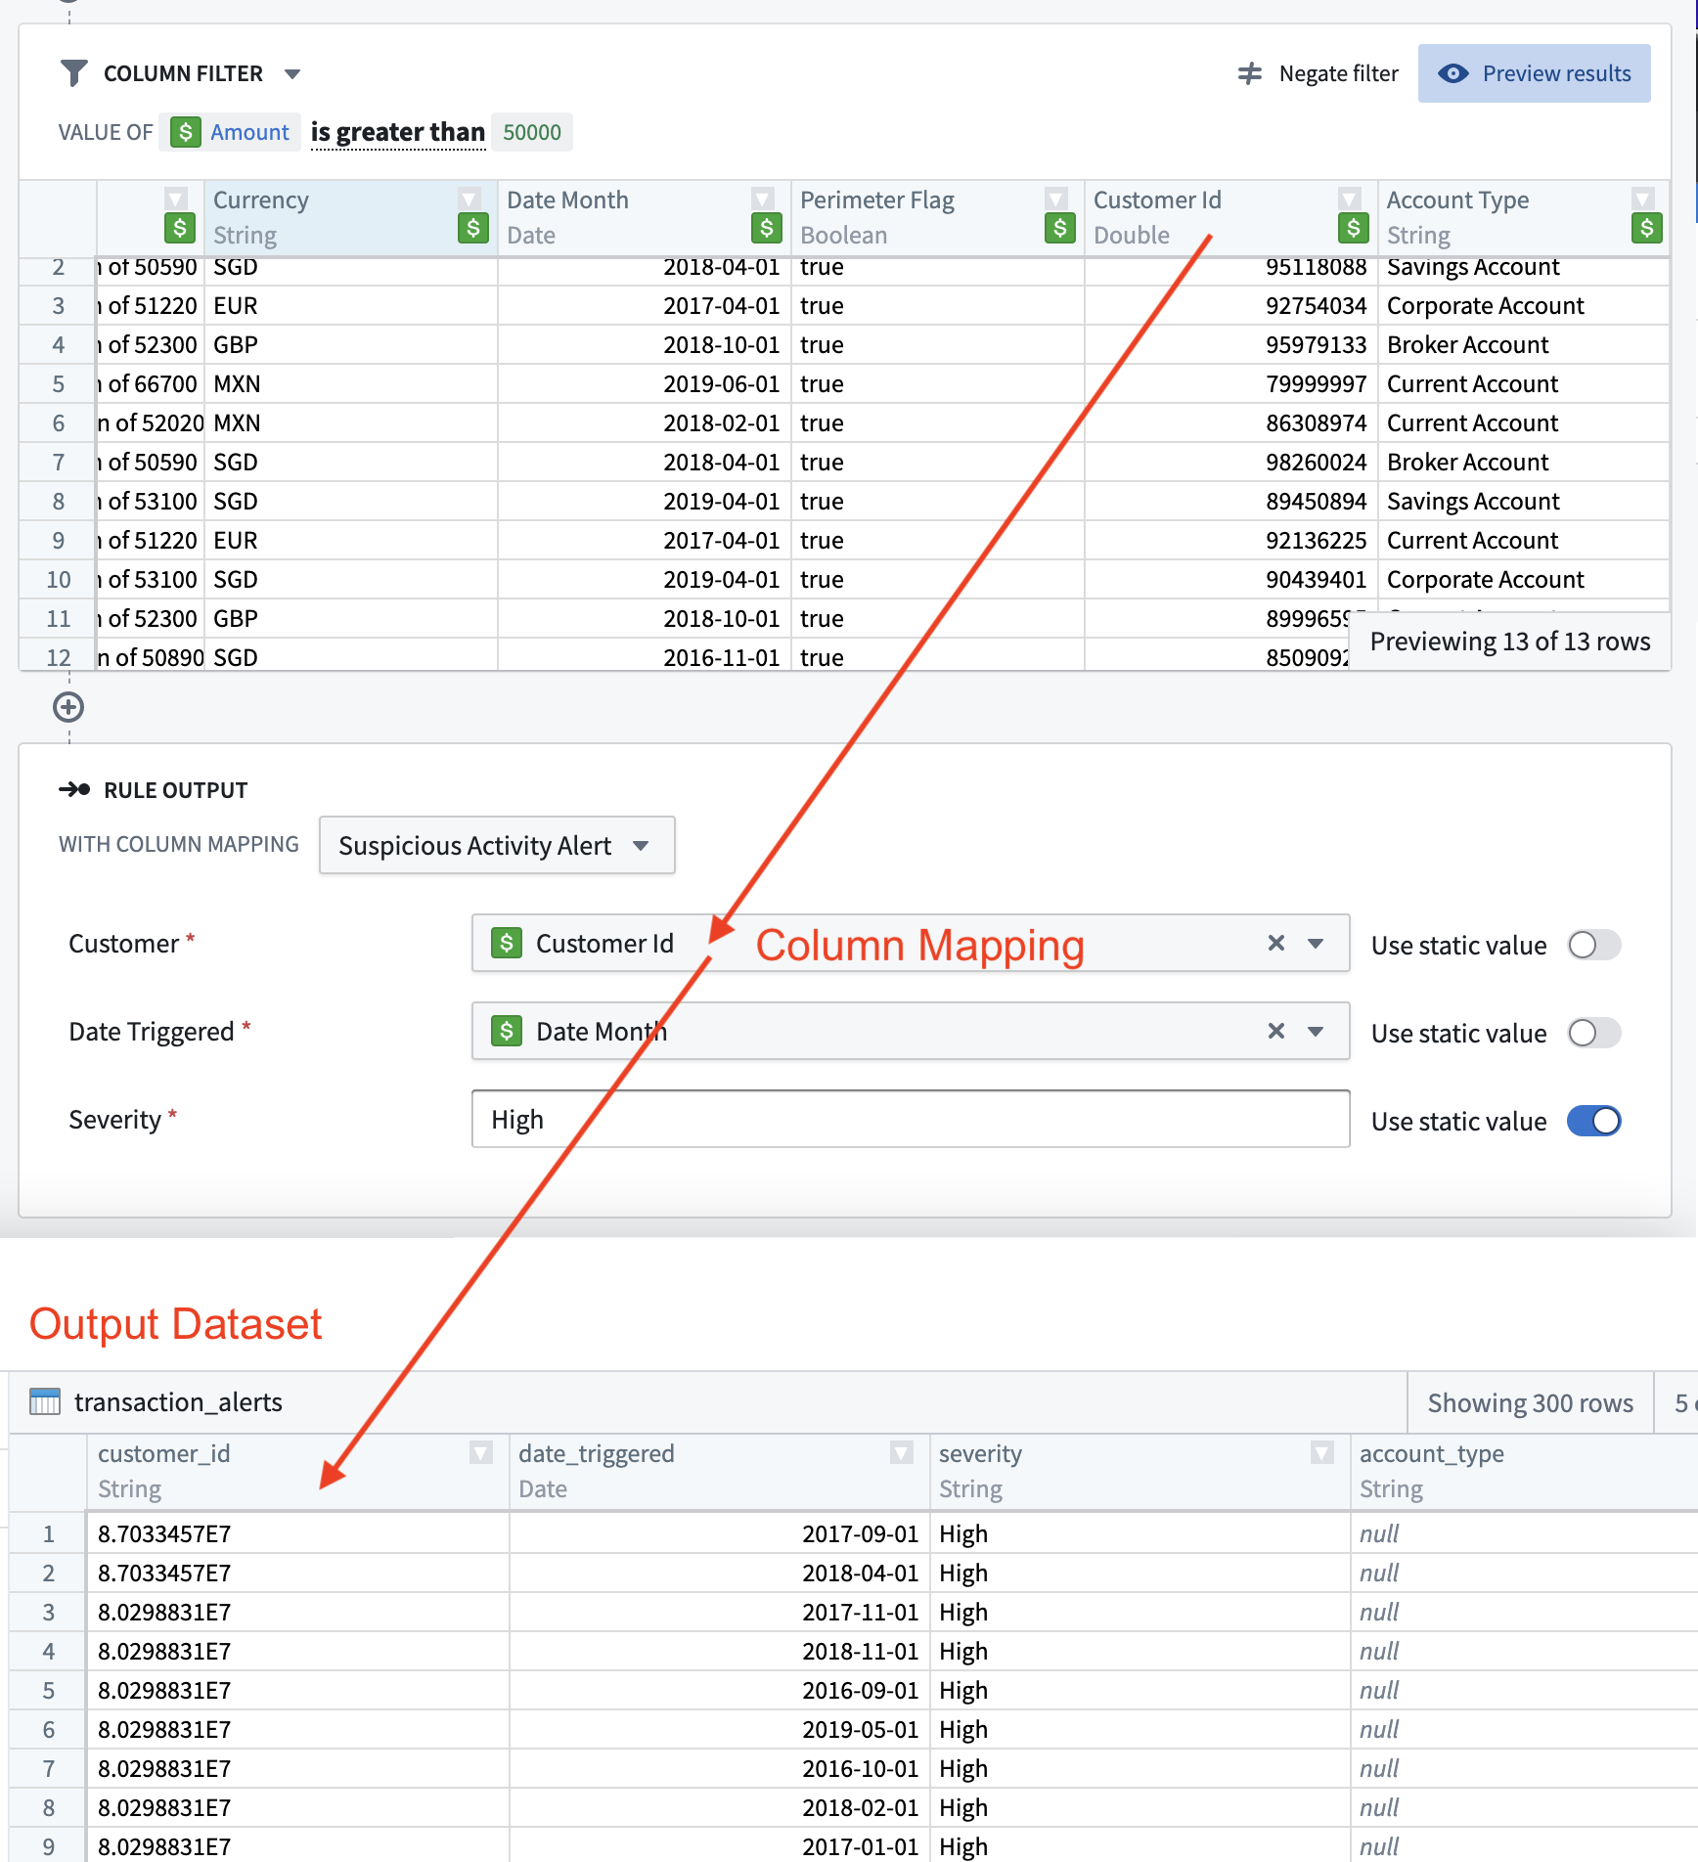Clear the Date Month mapping with the X

point(1275,1031)
